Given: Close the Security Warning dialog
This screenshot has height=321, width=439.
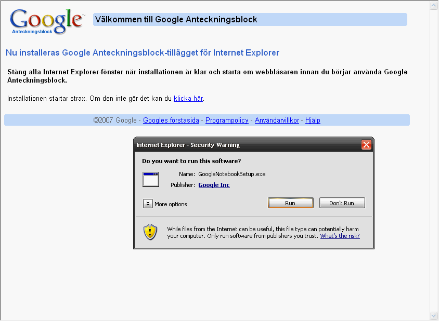Looking at the screenshot, I should pyautogui.click(x=366, y=145).
